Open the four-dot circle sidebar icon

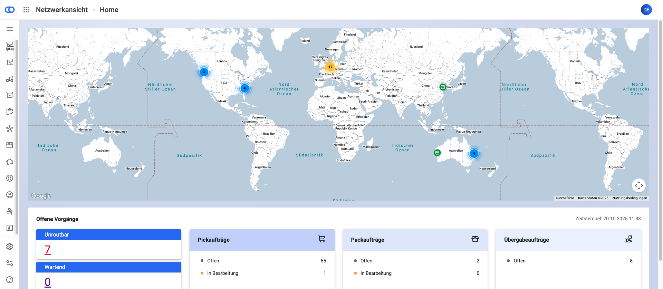(x=10, y=178)
